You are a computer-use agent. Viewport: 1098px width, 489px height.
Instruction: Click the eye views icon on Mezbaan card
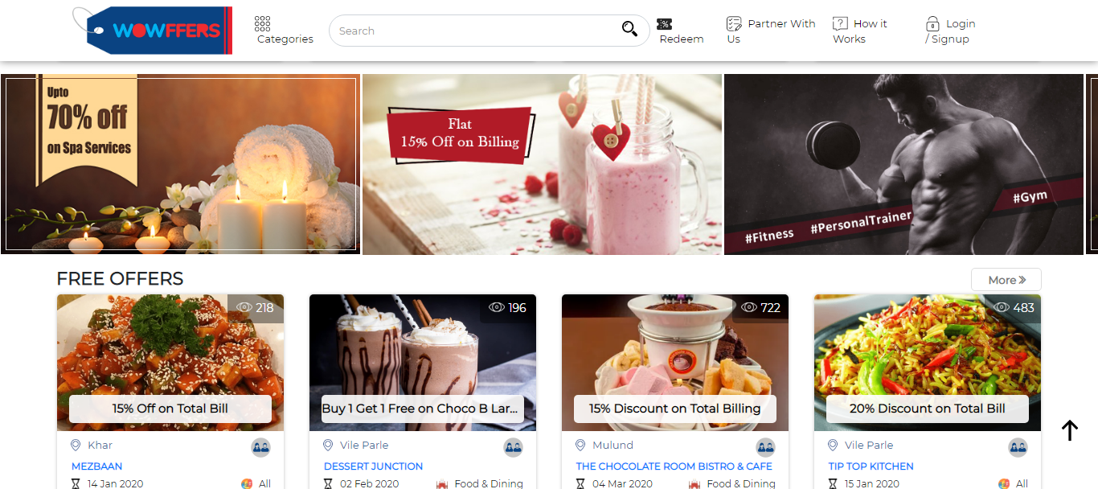coord(244,307)
